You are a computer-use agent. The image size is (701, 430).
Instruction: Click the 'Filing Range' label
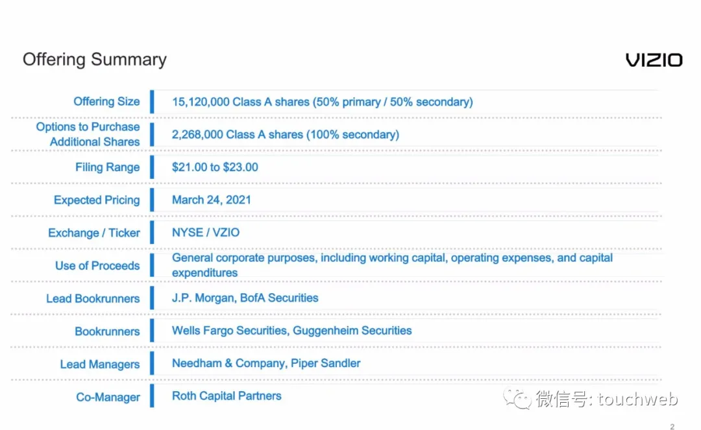[x=107, y=167]
